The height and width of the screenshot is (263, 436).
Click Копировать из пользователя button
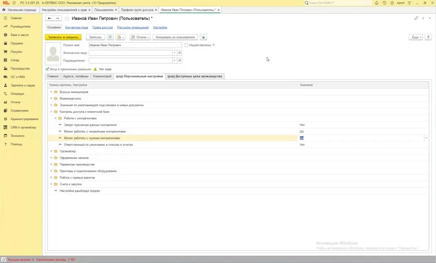click(175, 37)
